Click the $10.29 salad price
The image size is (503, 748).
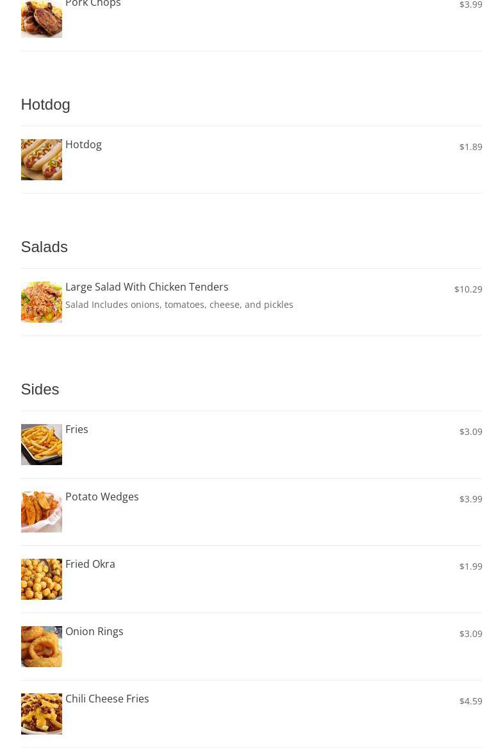pos(468,289)
